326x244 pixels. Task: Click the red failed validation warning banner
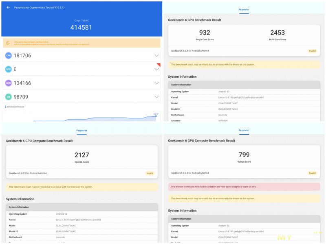tap(244, 187)
